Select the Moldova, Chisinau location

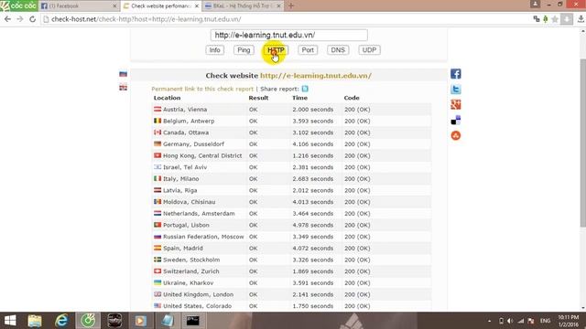[190, 202]
